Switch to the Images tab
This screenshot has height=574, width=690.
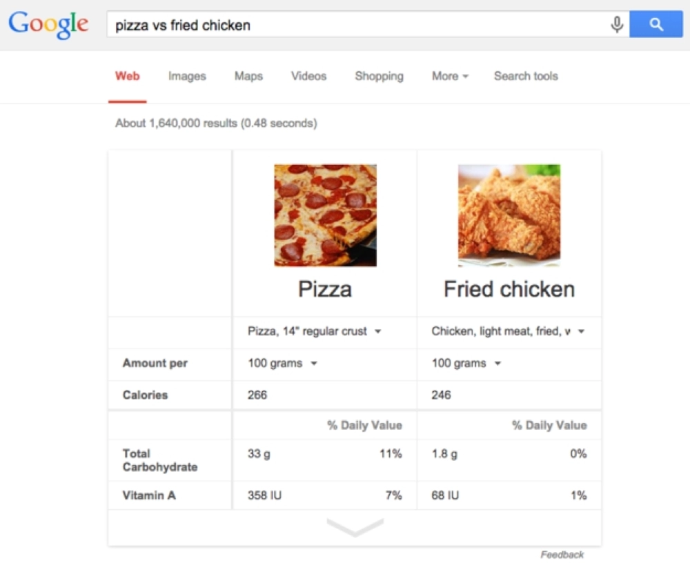(187, 77)
